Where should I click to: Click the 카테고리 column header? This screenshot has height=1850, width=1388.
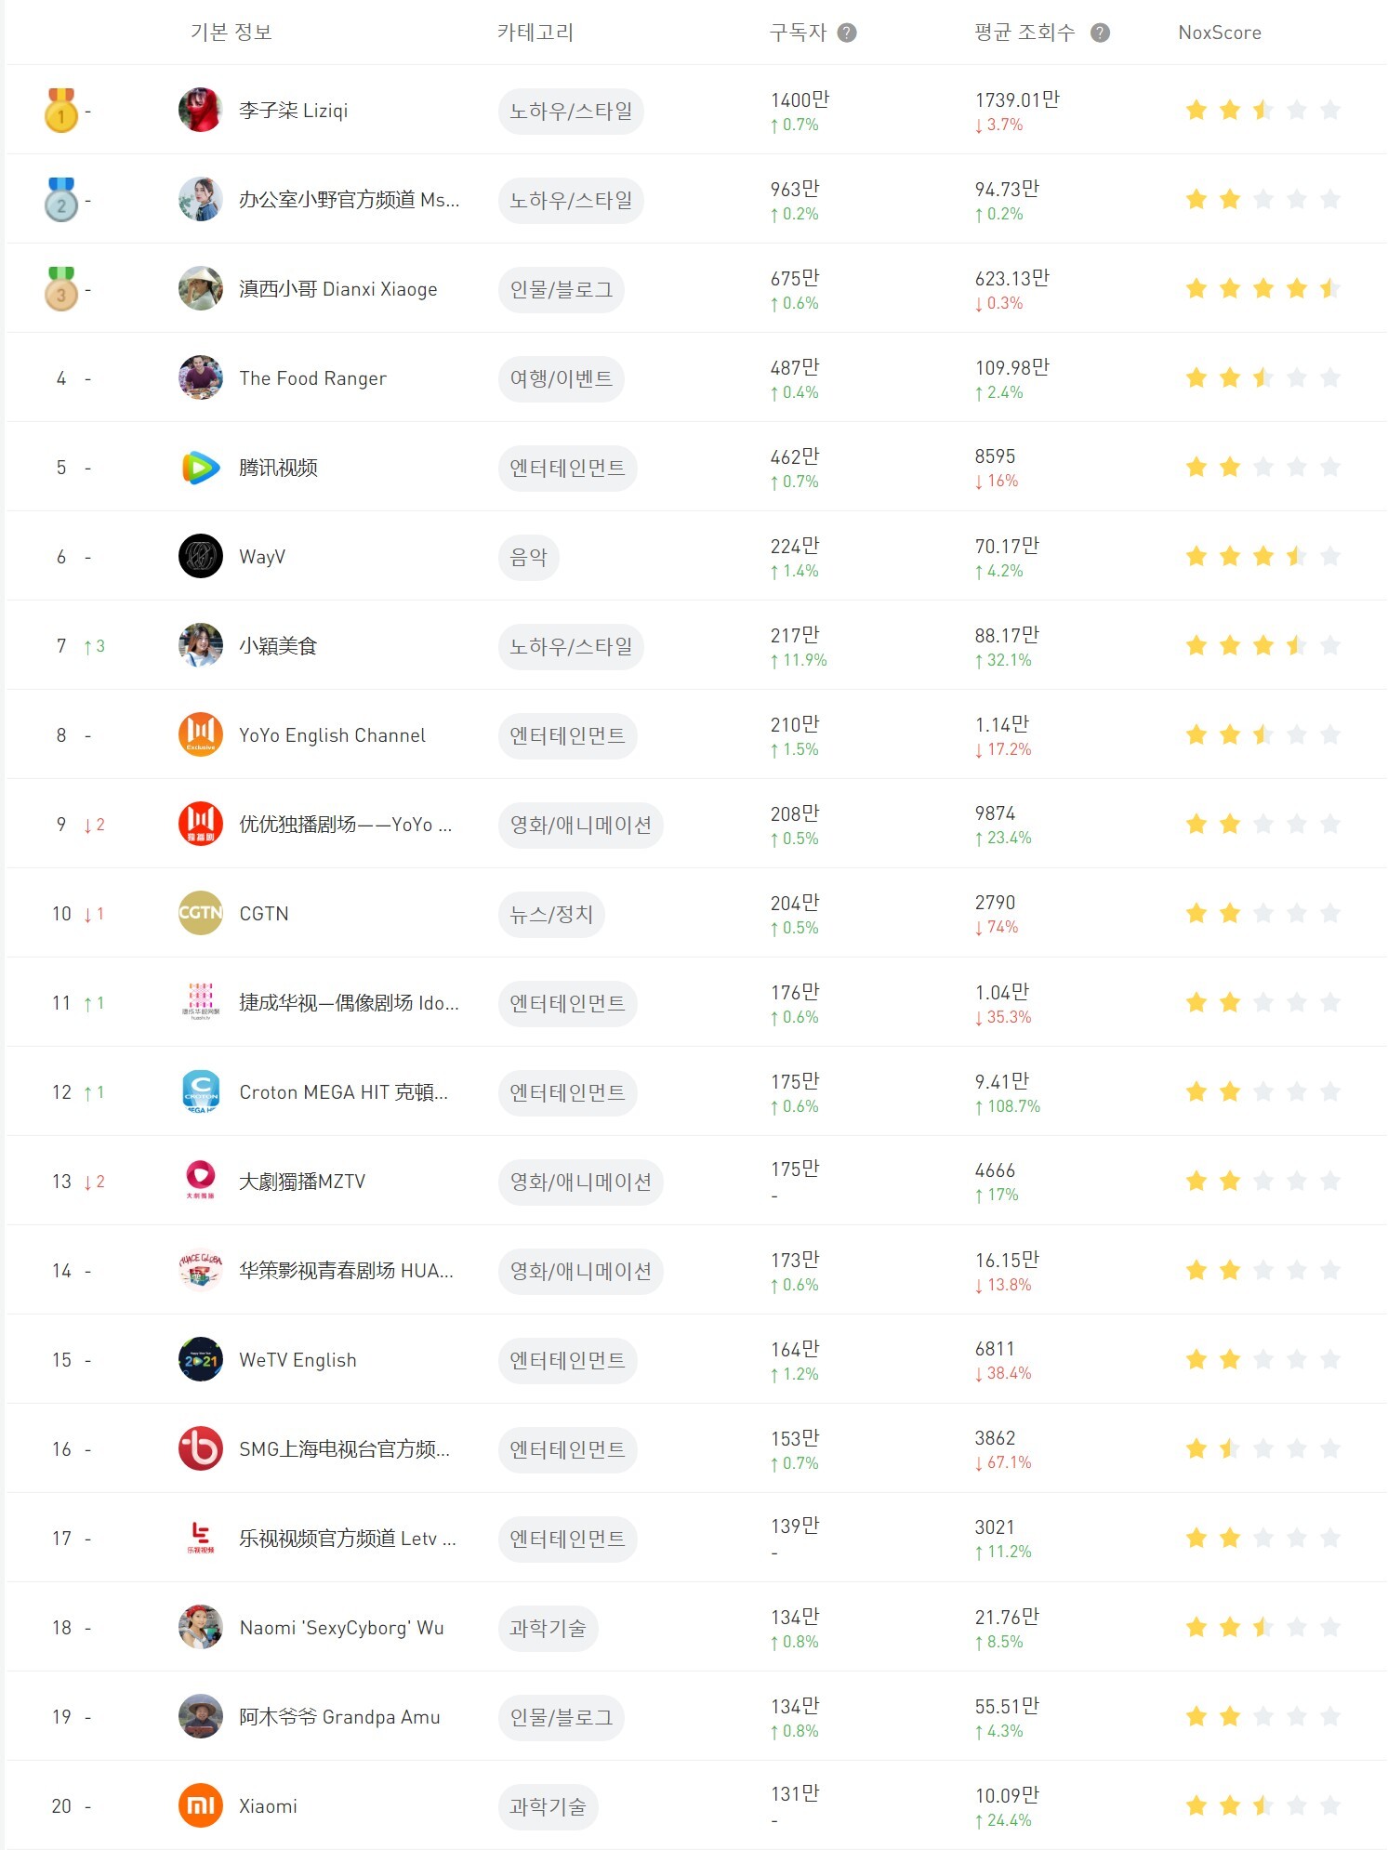tap(535, 33)
